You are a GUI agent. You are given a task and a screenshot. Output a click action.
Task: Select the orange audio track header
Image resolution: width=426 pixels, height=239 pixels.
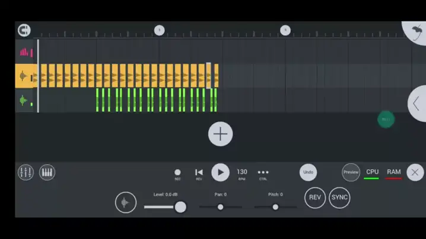pos(25,76)
